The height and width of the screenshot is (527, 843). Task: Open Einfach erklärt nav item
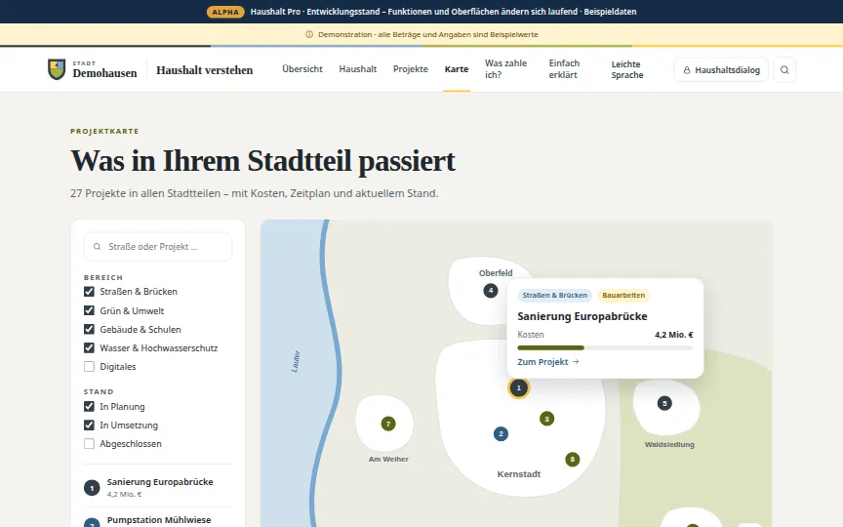564,69
